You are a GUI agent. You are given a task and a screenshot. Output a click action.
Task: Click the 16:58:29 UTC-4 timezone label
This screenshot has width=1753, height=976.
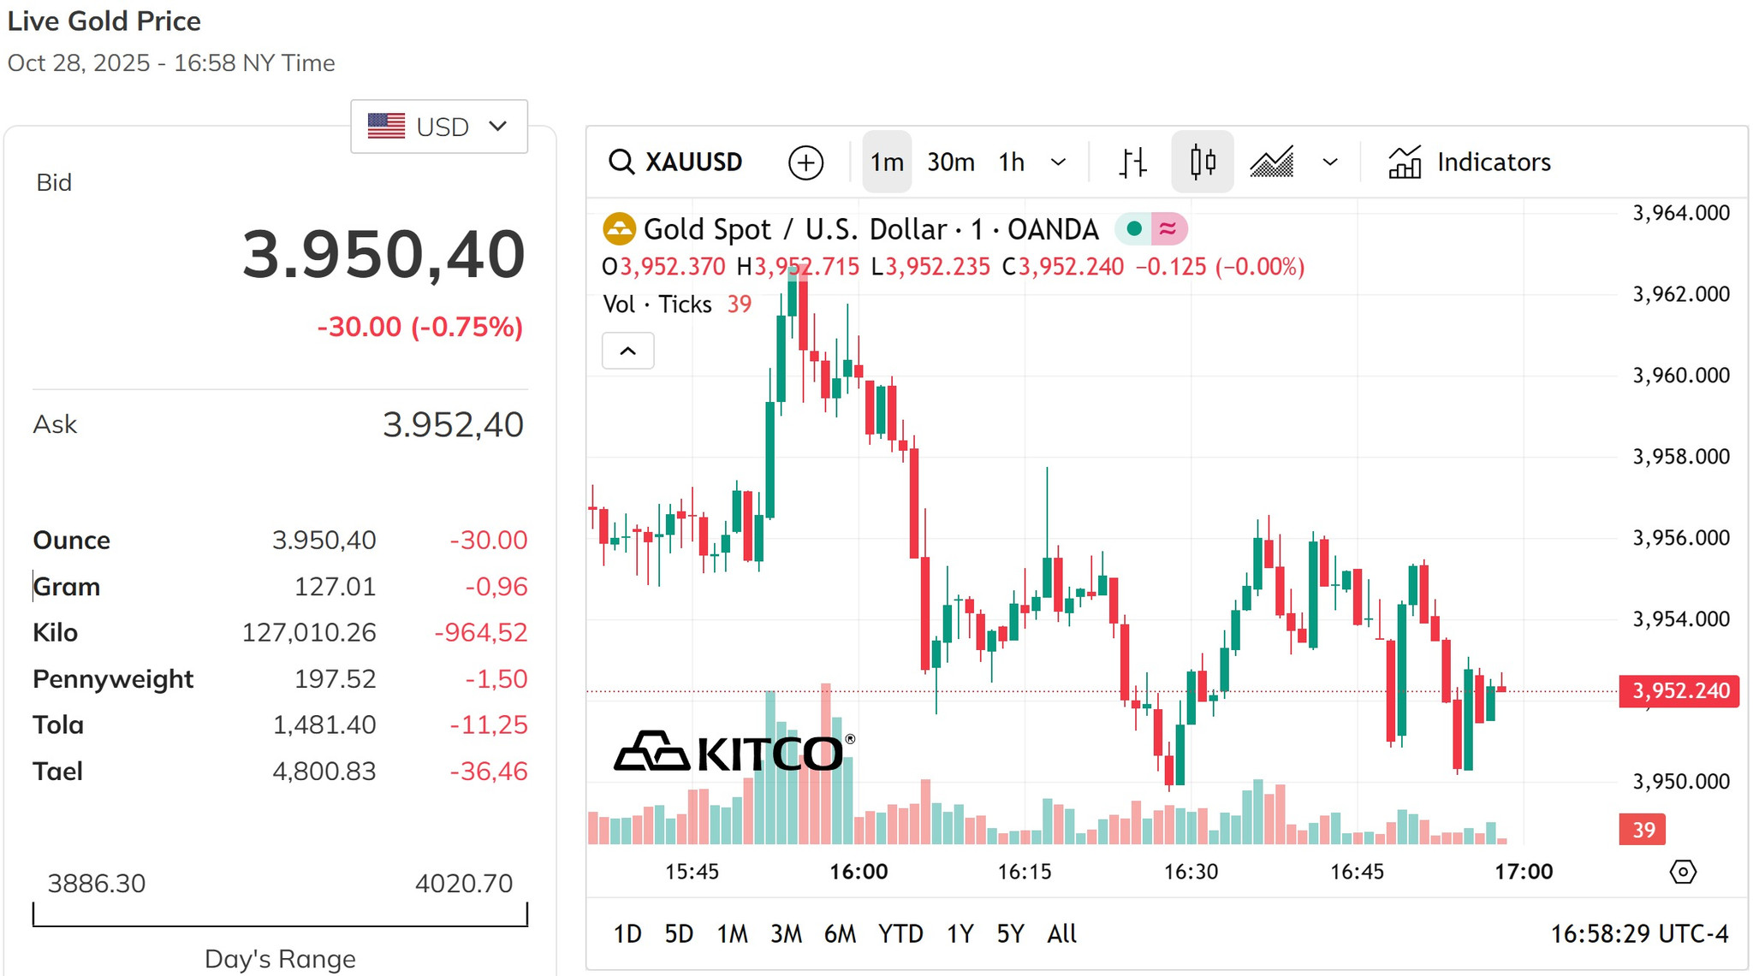pos(1639,933)
